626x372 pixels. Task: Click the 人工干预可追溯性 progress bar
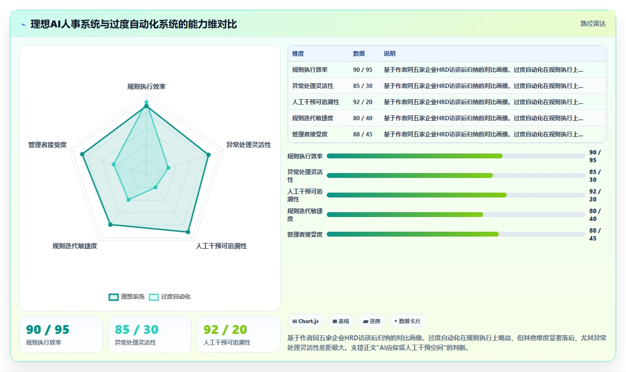tap(456, 195)
